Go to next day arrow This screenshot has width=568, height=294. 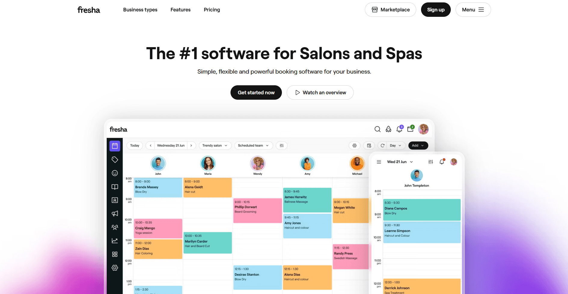pos(191,146)
